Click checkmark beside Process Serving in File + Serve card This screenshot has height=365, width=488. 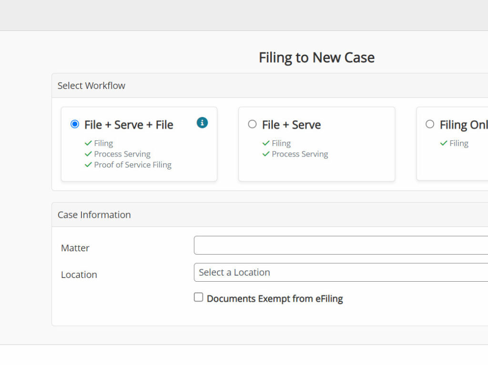(x=266, y=154)
